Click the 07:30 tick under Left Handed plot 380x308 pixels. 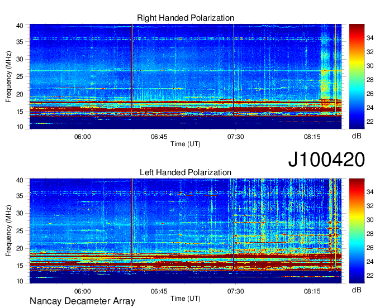click(236, 291)
